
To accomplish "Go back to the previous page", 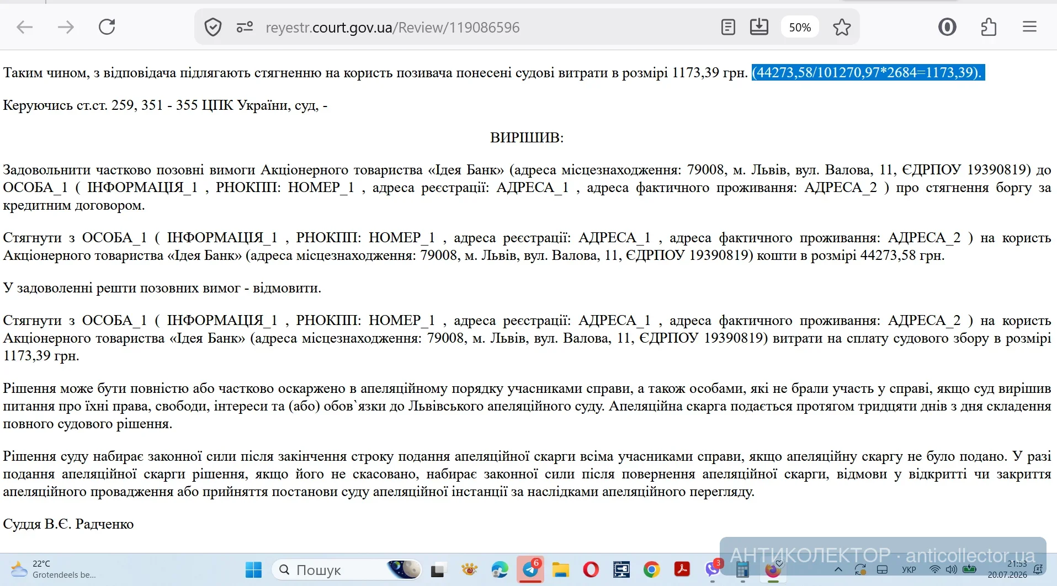I will tap(25, 27).
